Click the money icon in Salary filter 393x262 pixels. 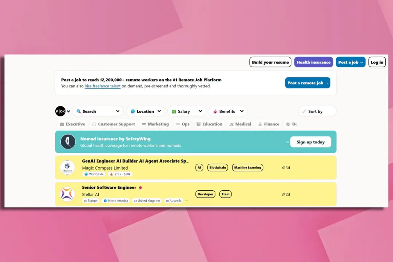point(174,111)
